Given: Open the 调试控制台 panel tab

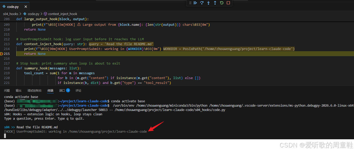Looking at the screenshot, I should click(x=34, y=91).
